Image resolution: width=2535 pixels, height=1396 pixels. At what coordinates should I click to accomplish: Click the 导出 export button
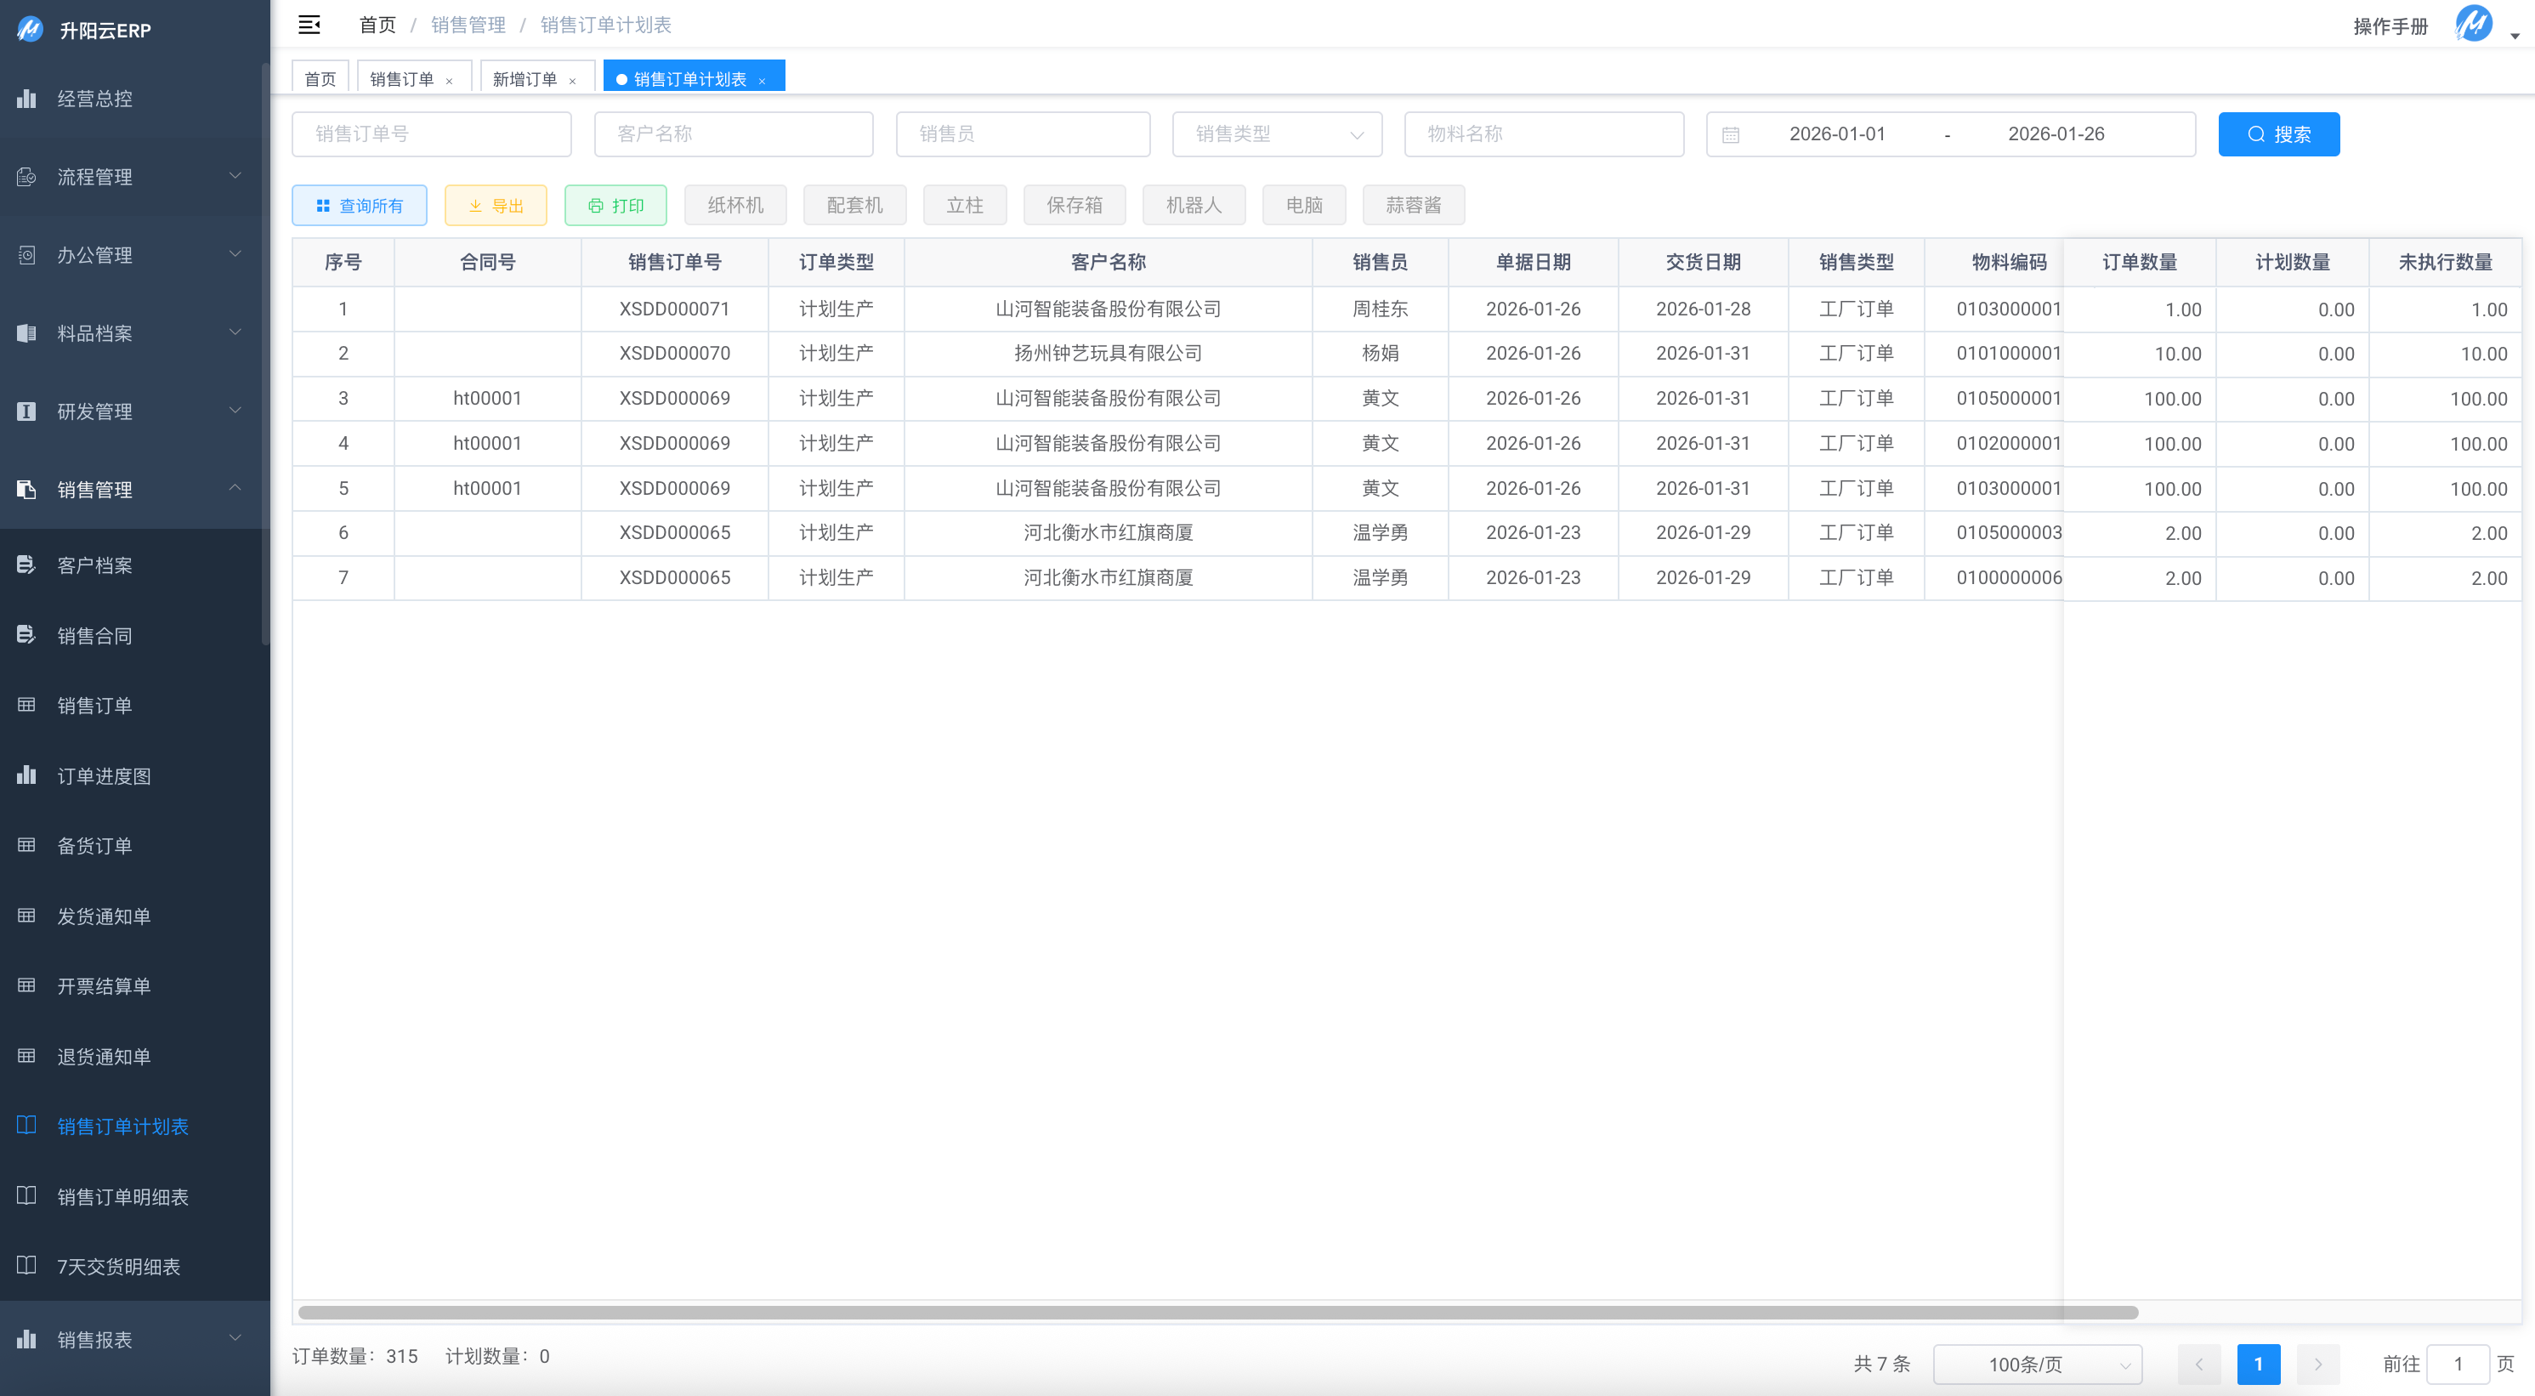coord(495,206)
